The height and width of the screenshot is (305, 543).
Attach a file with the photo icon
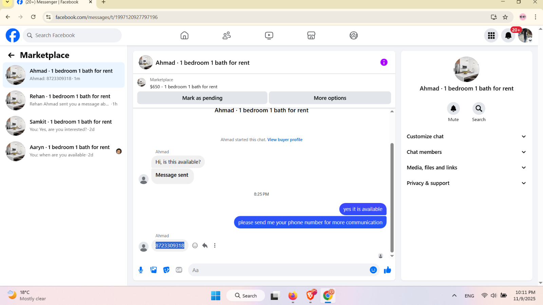pos(154,270)
